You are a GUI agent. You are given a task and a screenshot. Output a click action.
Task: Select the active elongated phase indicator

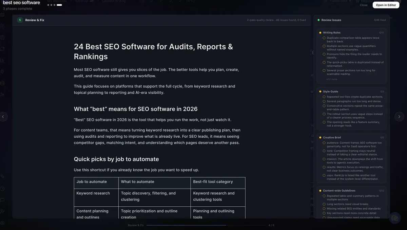(x=59, y=5)
